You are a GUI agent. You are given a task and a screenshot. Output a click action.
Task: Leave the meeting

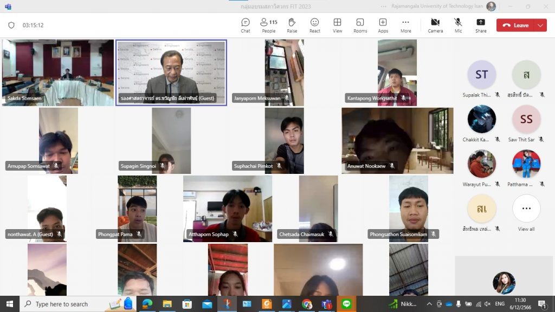(515, 25)
